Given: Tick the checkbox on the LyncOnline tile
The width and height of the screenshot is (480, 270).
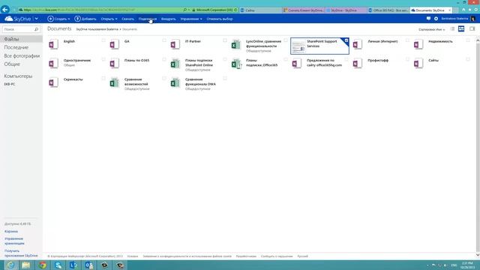Looking at the screenshot, I should click(286, 40).
